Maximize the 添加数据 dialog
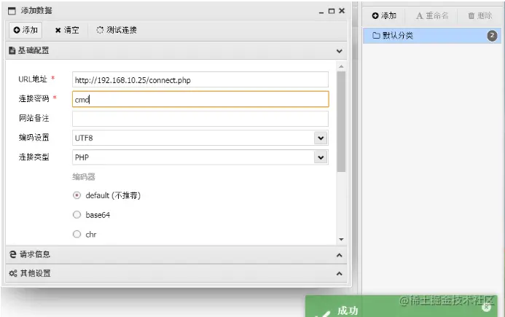The image size is (505, 317). click(332, 11)
